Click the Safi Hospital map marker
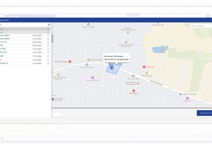212x148 pixels. point(134,91)
